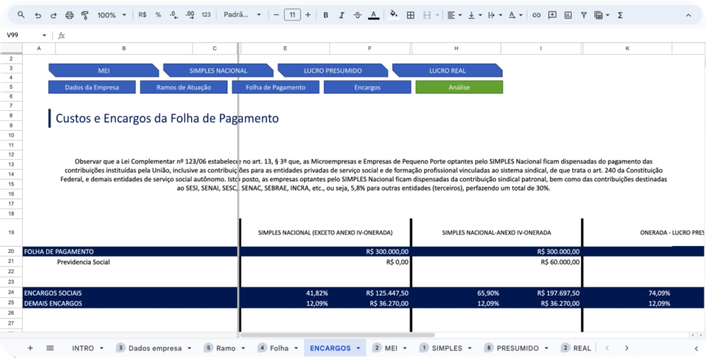706x359 pixels.
Task: Collapse the toolbar with chevron
Action: point(689,15)
